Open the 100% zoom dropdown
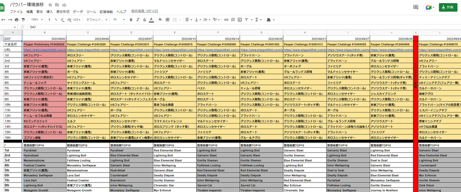The width and height of the screenshot is (461, 192). coord(37,19)
